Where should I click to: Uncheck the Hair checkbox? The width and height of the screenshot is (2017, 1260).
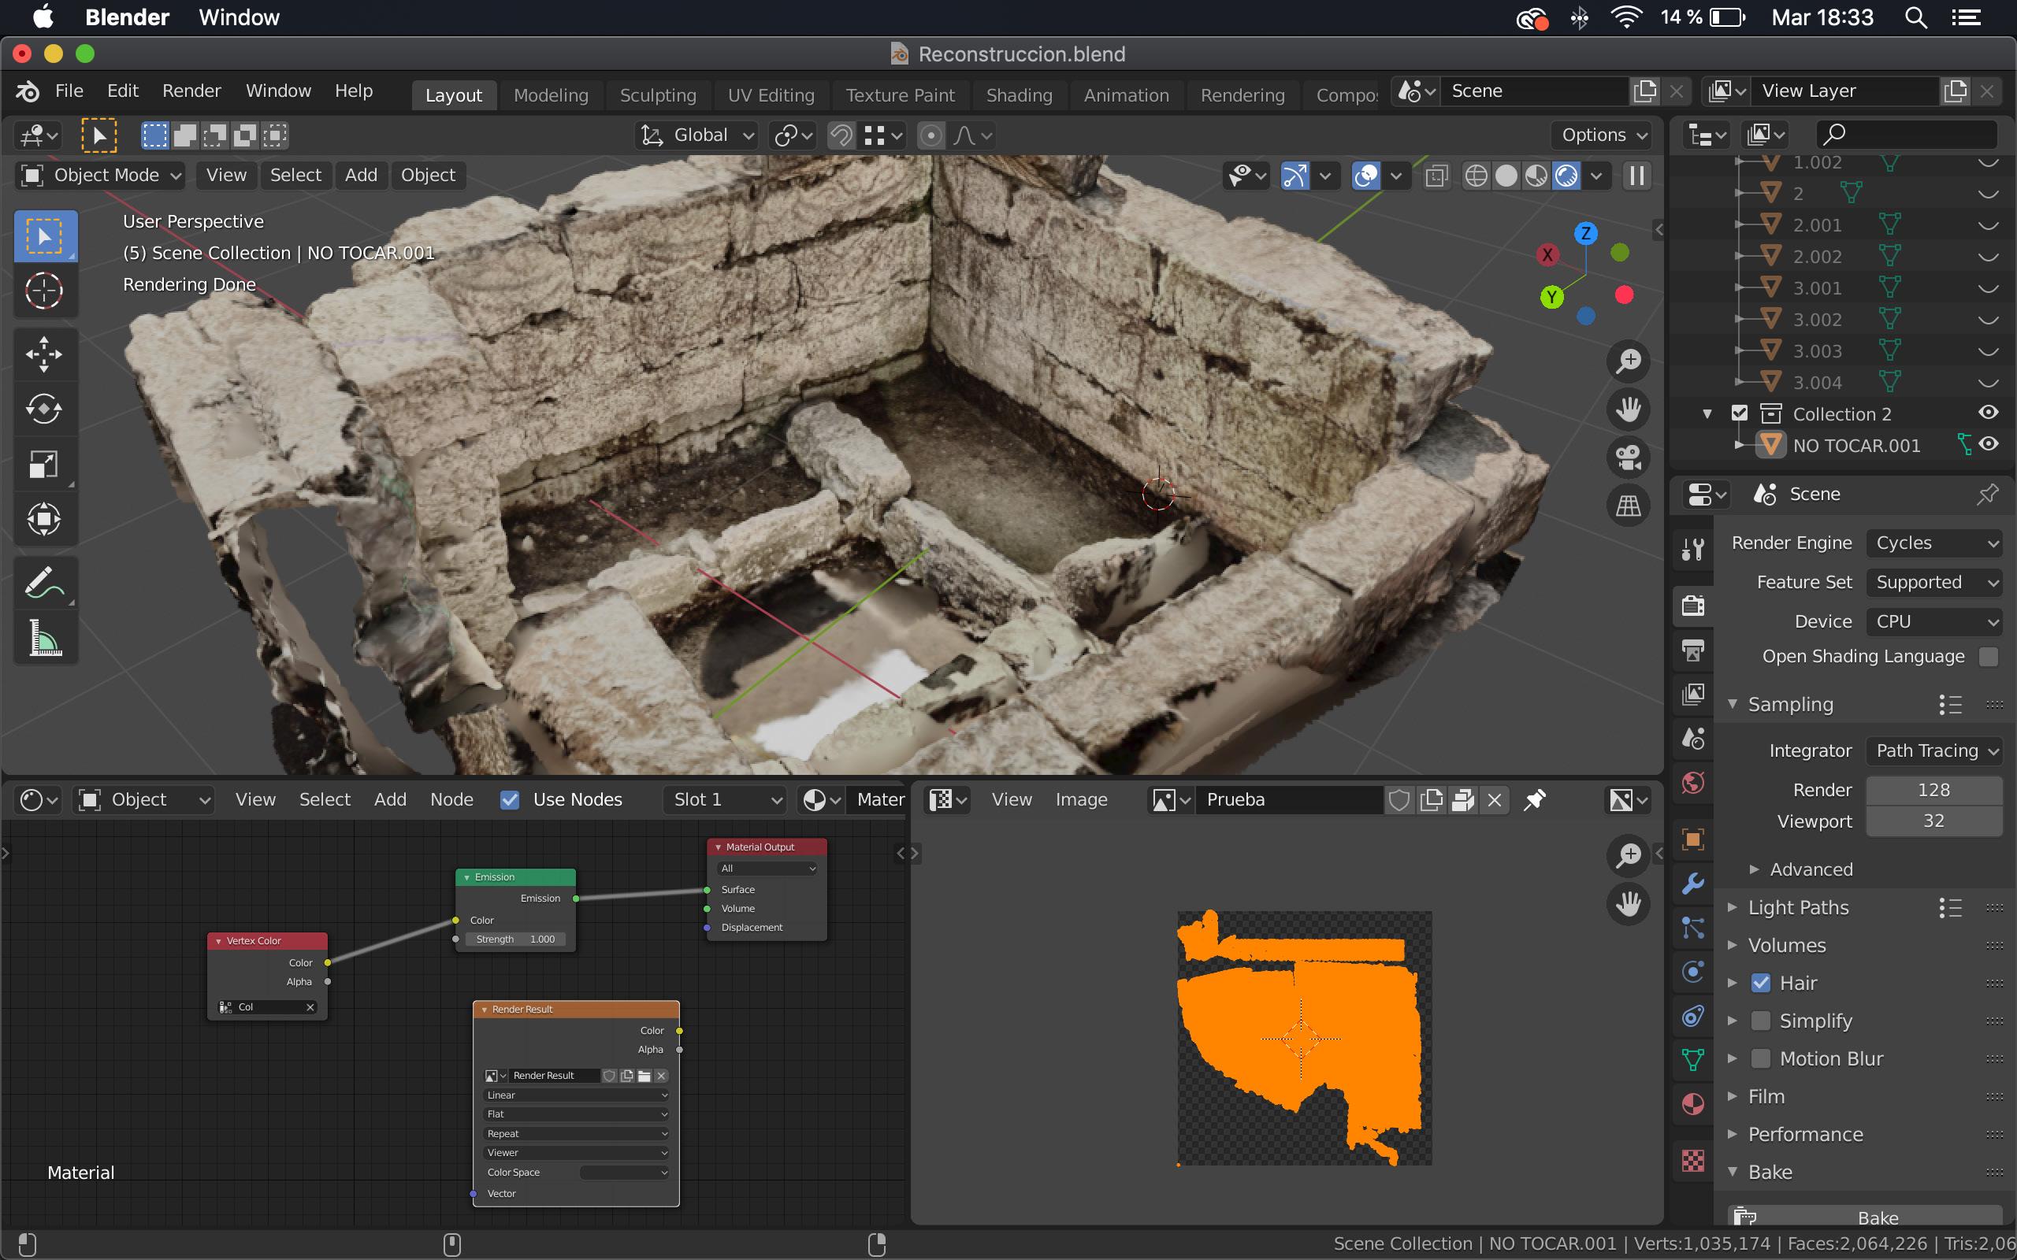pyautogui.click(x=1760, y=984)
